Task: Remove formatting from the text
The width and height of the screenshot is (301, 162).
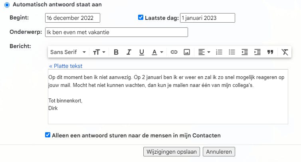Action: point(284,52)
